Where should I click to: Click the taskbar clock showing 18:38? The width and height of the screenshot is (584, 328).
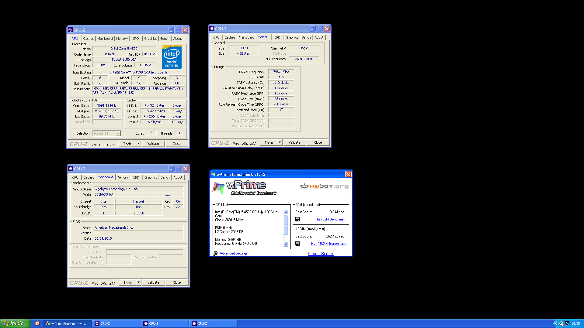tap(575, 323)
